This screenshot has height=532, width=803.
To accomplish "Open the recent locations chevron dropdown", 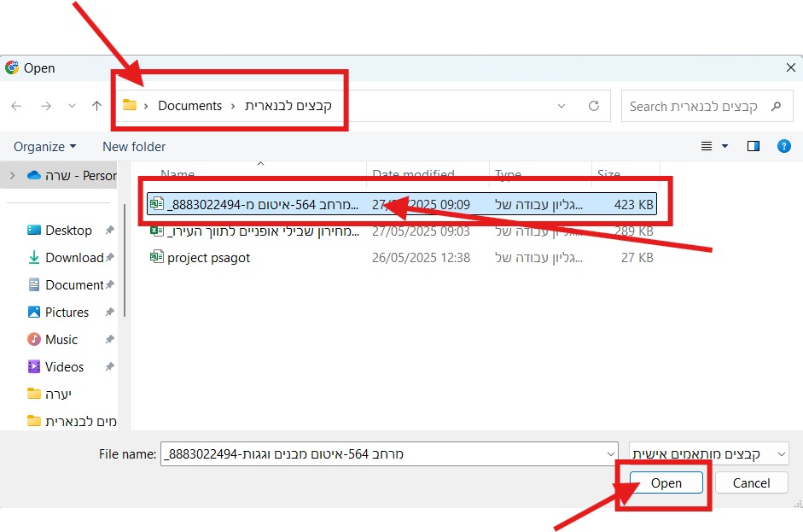I will coord(72,106).
